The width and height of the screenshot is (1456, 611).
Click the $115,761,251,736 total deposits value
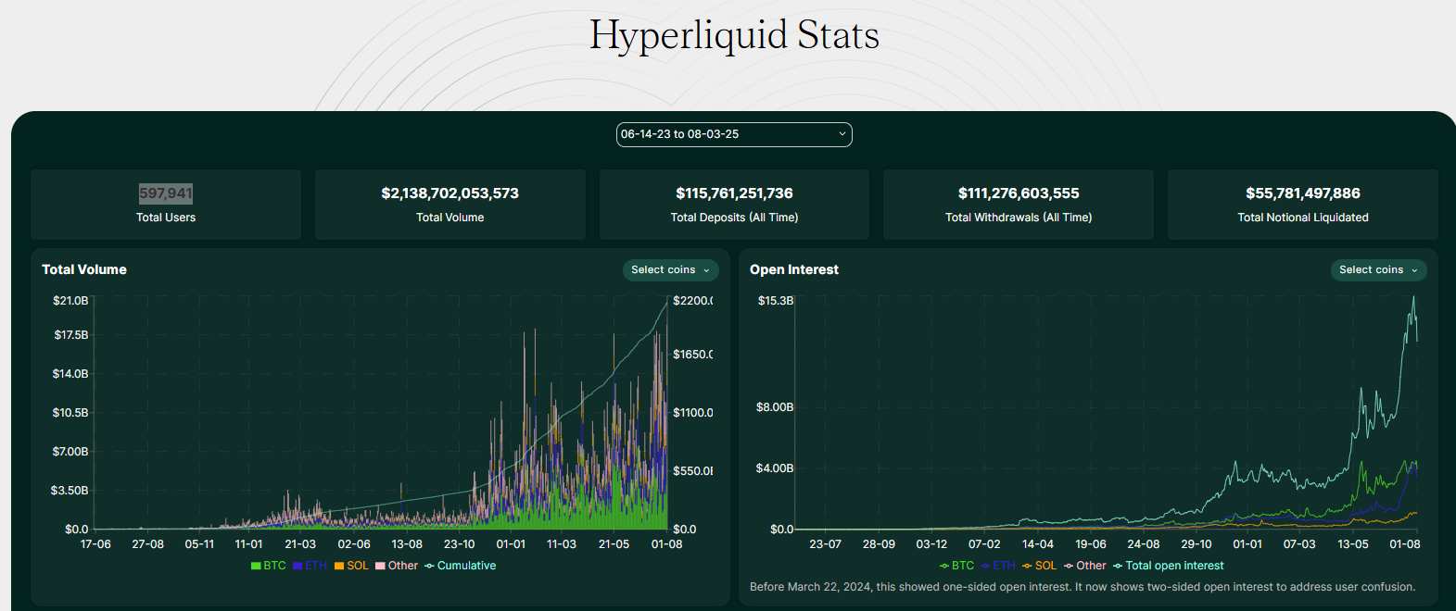734,193
